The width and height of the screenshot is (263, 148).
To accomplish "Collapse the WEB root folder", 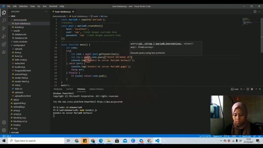I will [x=9, y=16].
